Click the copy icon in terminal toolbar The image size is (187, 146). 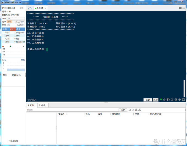pyautogui.click(x=165, y=100)
